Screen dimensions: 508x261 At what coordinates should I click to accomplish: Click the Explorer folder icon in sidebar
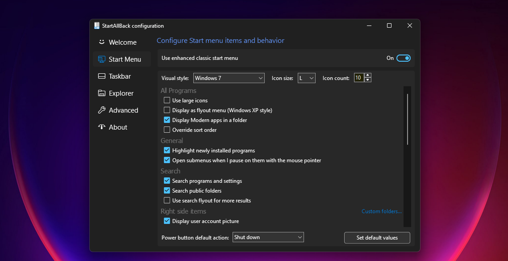pos(102,93)
